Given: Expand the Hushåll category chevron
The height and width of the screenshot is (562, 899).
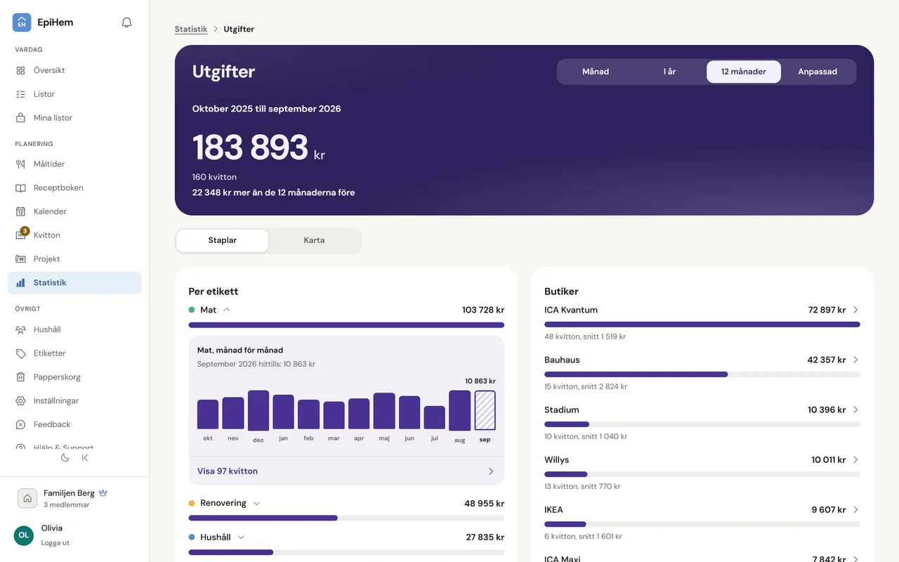Looking at the screenshot, I should pos(241,537).
